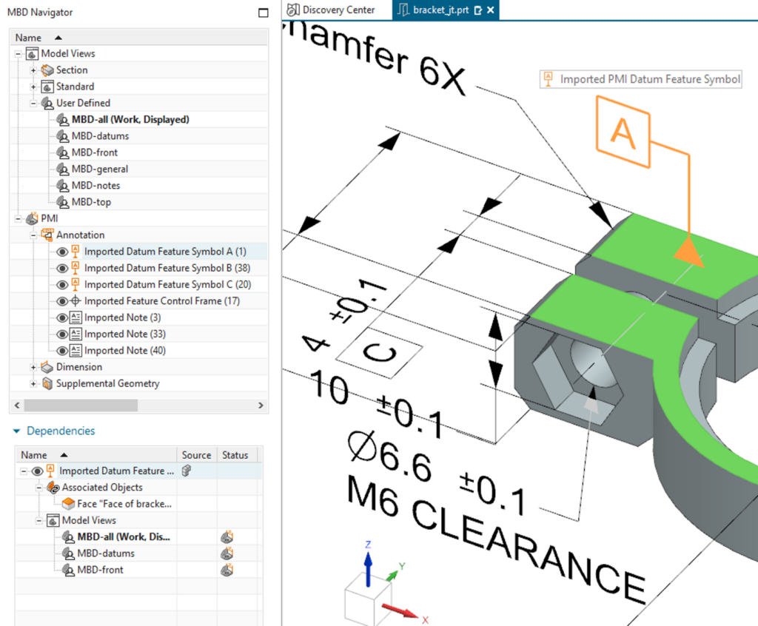
Task: Click the Supplemental Geometry cube icon
Action: 47,383
